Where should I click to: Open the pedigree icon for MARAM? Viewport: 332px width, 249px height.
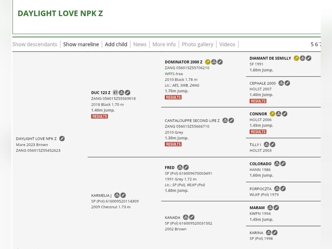tap(270, 208)
